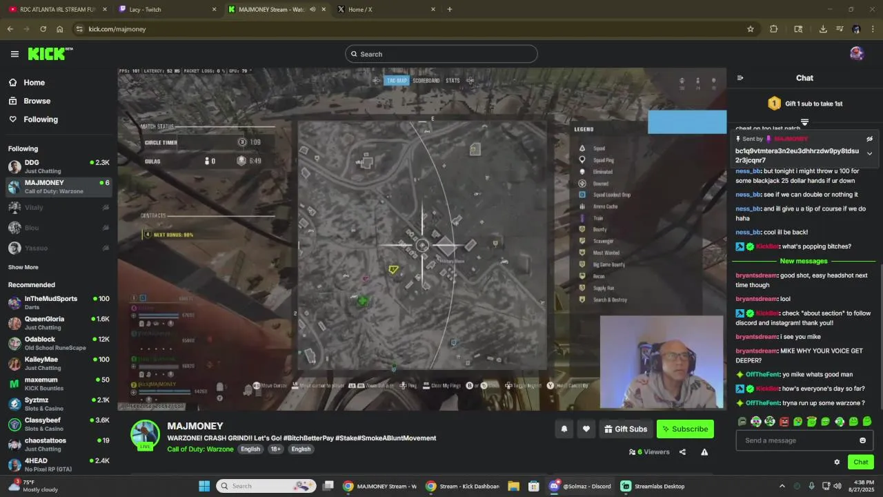Screen dimensions: 883x497
Task: Open Streamlabs Desktop from taskbar
Action: (653, 486)
